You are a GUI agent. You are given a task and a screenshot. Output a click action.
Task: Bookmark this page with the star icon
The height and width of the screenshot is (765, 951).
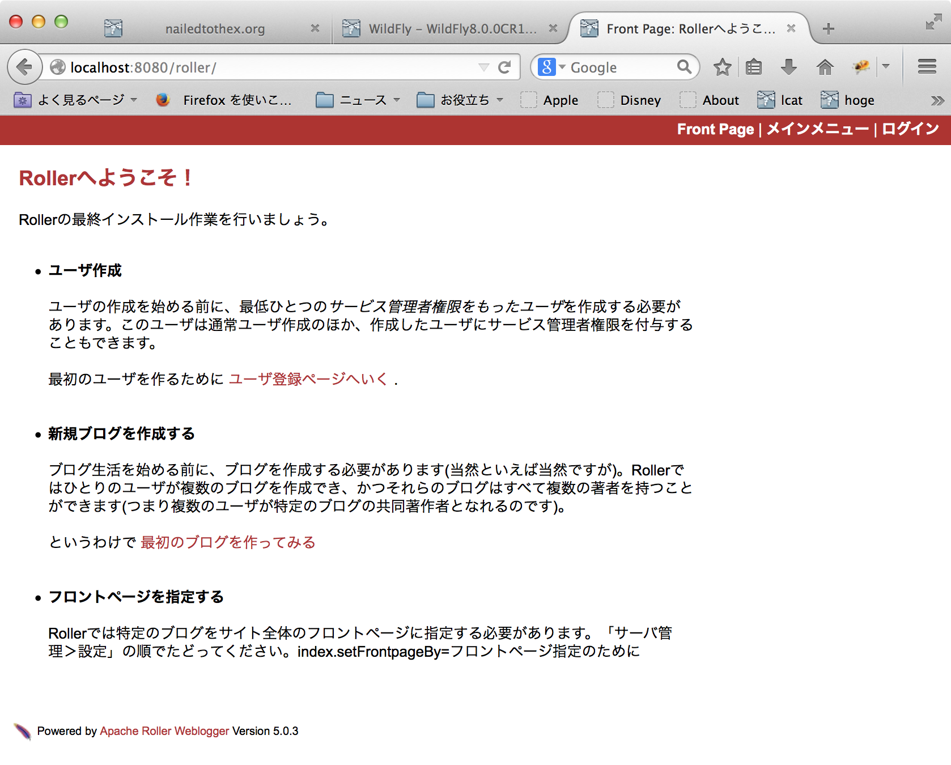(x=722, y=67)
